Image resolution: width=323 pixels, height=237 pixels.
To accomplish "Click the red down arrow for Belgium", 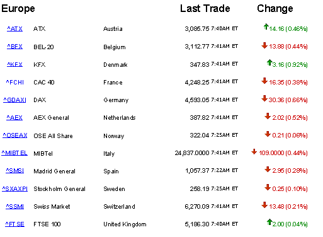I will pos(264,45).
